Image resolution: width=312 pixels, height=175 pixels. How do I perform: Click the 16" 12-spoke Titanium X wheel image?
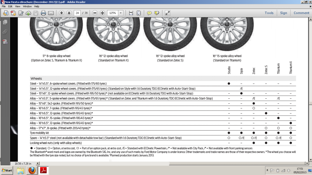(113, 33)
